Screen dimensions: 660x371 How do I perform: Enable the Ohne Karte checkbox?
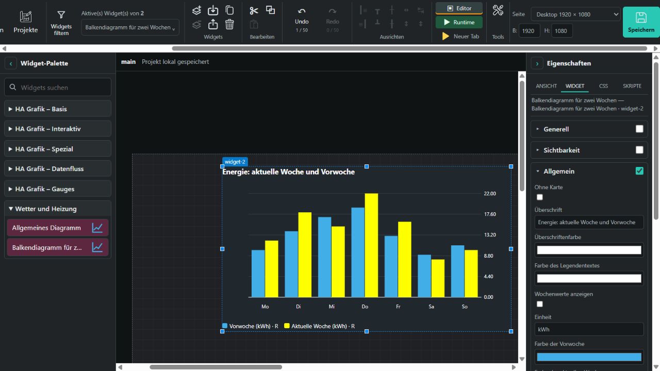point(540,197)
